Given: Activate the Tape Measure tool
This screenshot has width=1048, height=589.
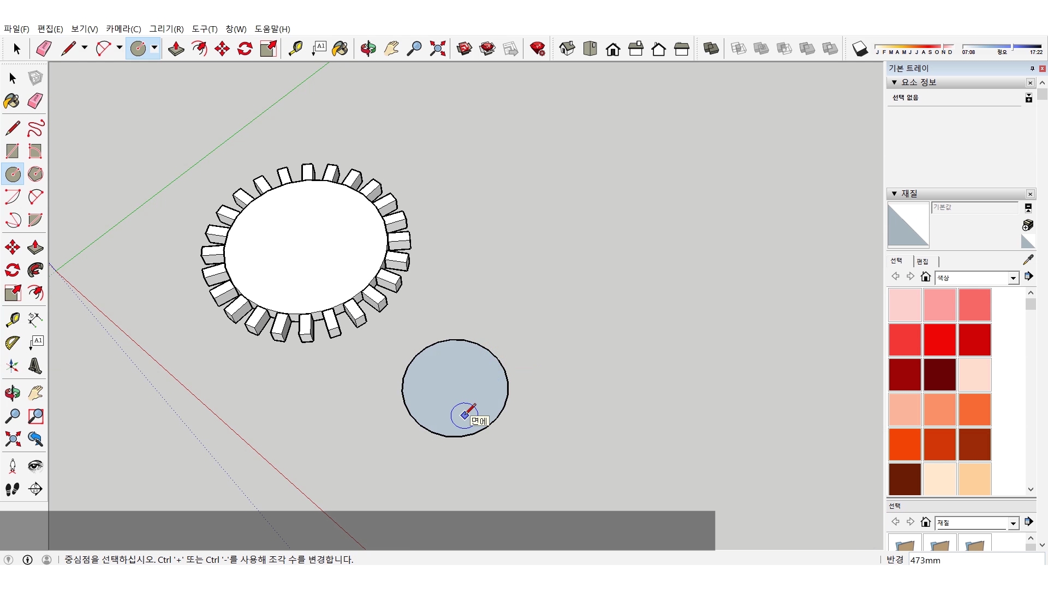Looking at the screenshot, I should [295, 49].
